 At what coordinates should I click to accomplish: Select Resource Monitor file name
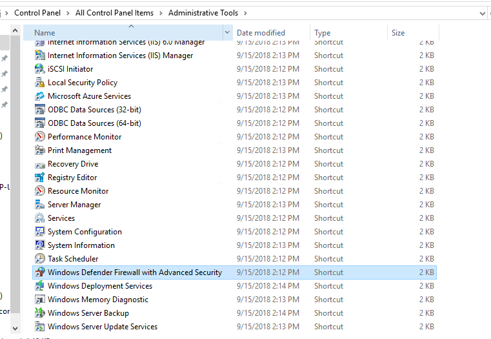(x=78, y=191)
